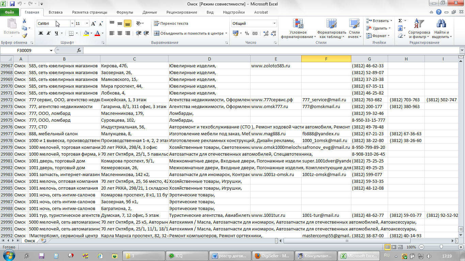Decrease font size with small A icon
The image size is (465, 261).
101,23
